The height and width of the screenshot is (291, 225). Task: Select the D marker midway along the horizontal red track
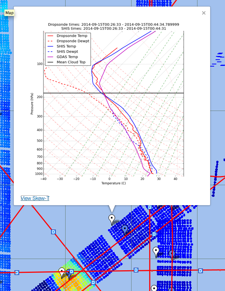pyautogui.click(x=136, y=270)
